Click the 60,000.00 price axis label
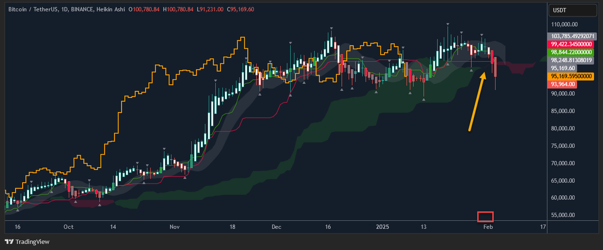Screen dimensions: 603x250 click(564, 198)
